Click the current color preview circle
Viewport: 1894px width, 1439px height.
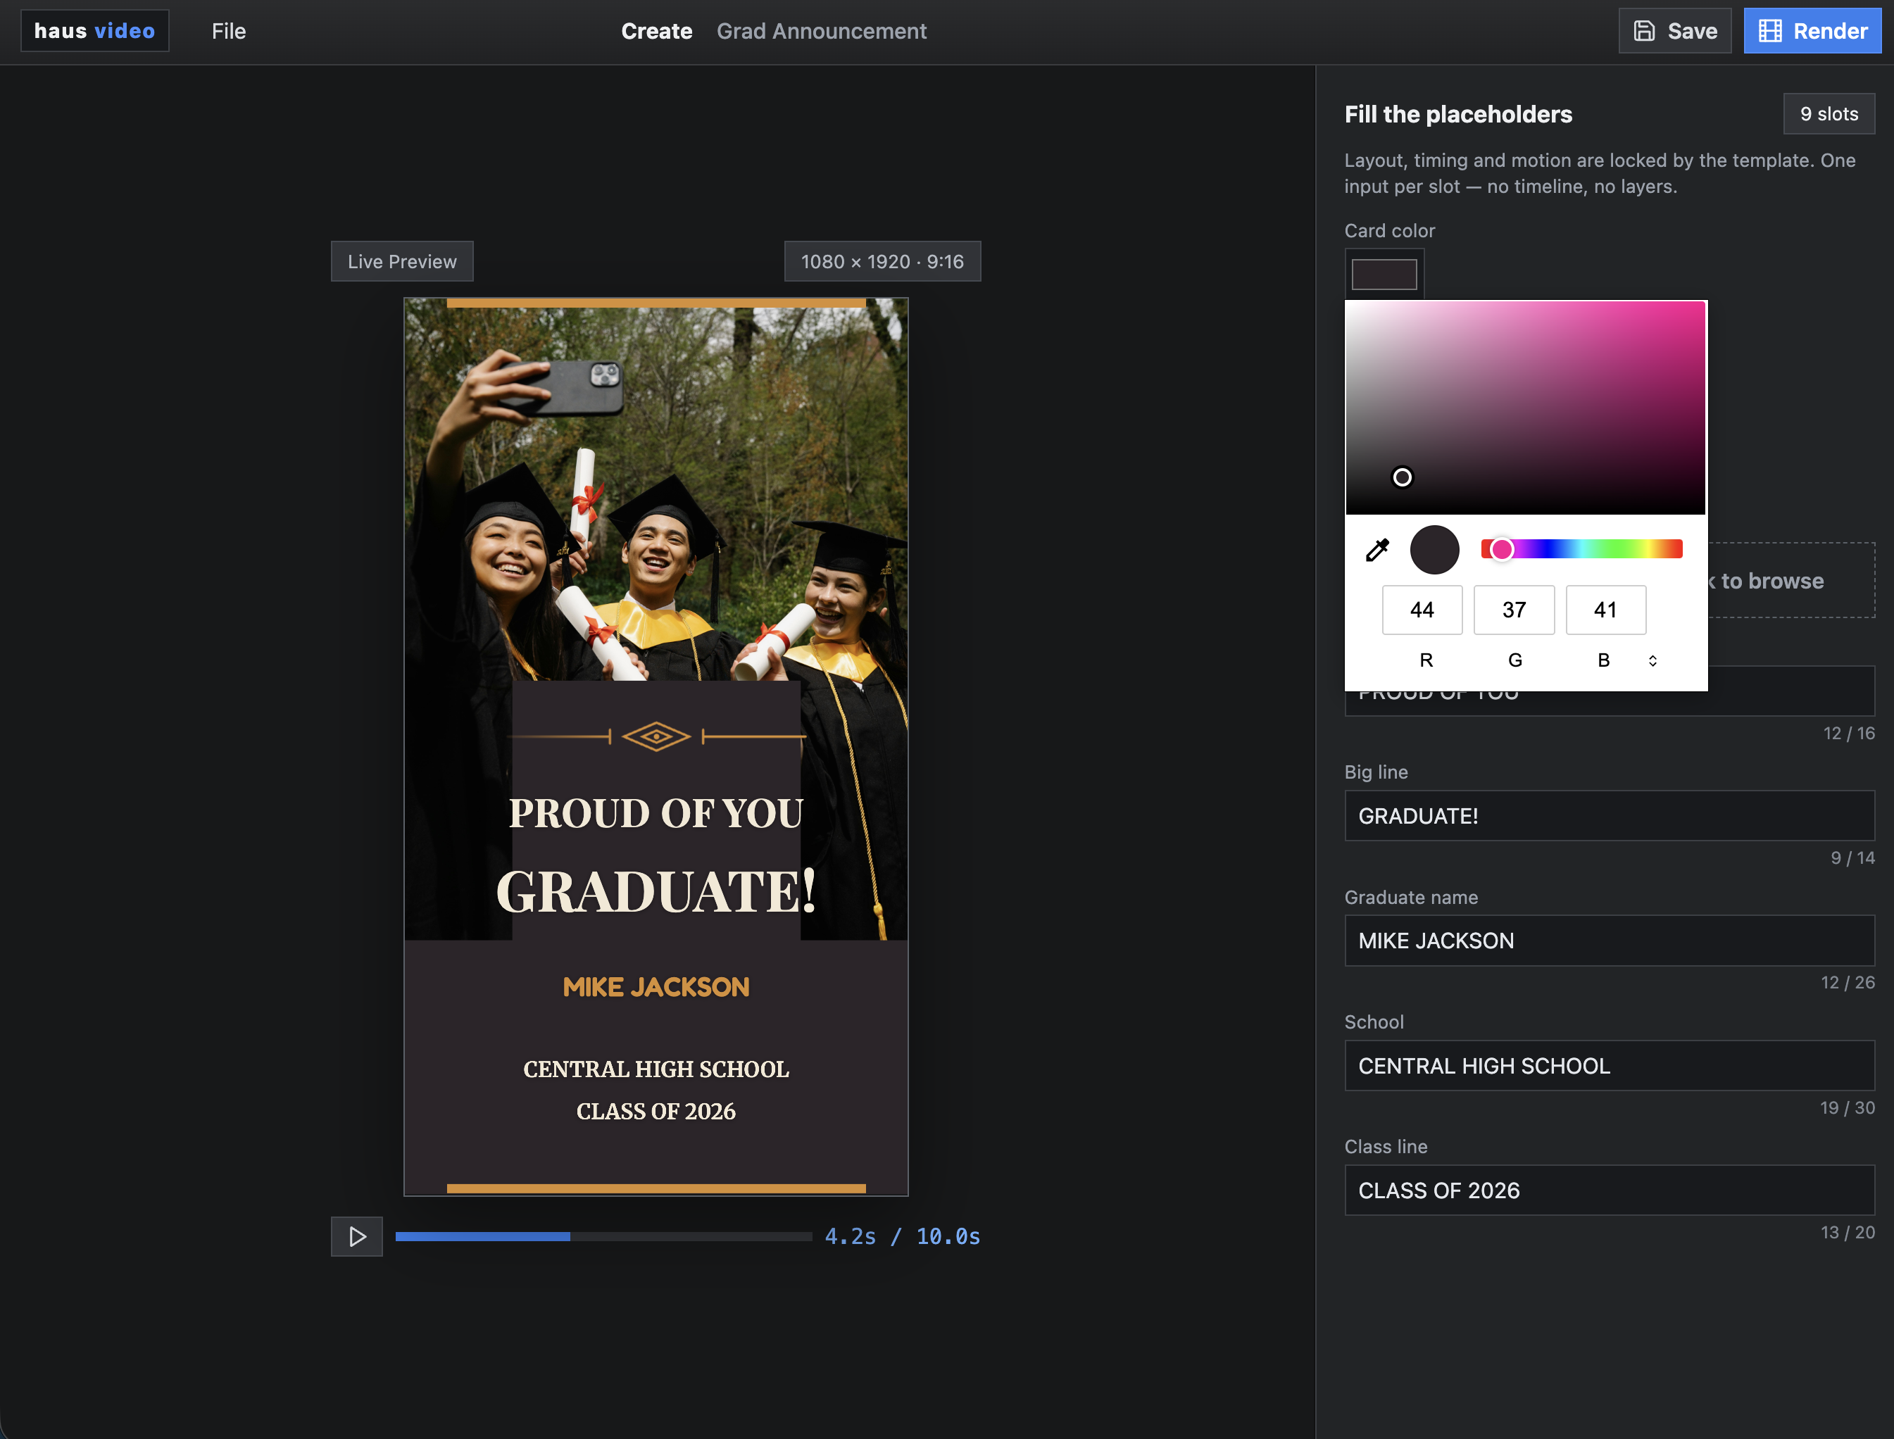tap(1434, 550)
